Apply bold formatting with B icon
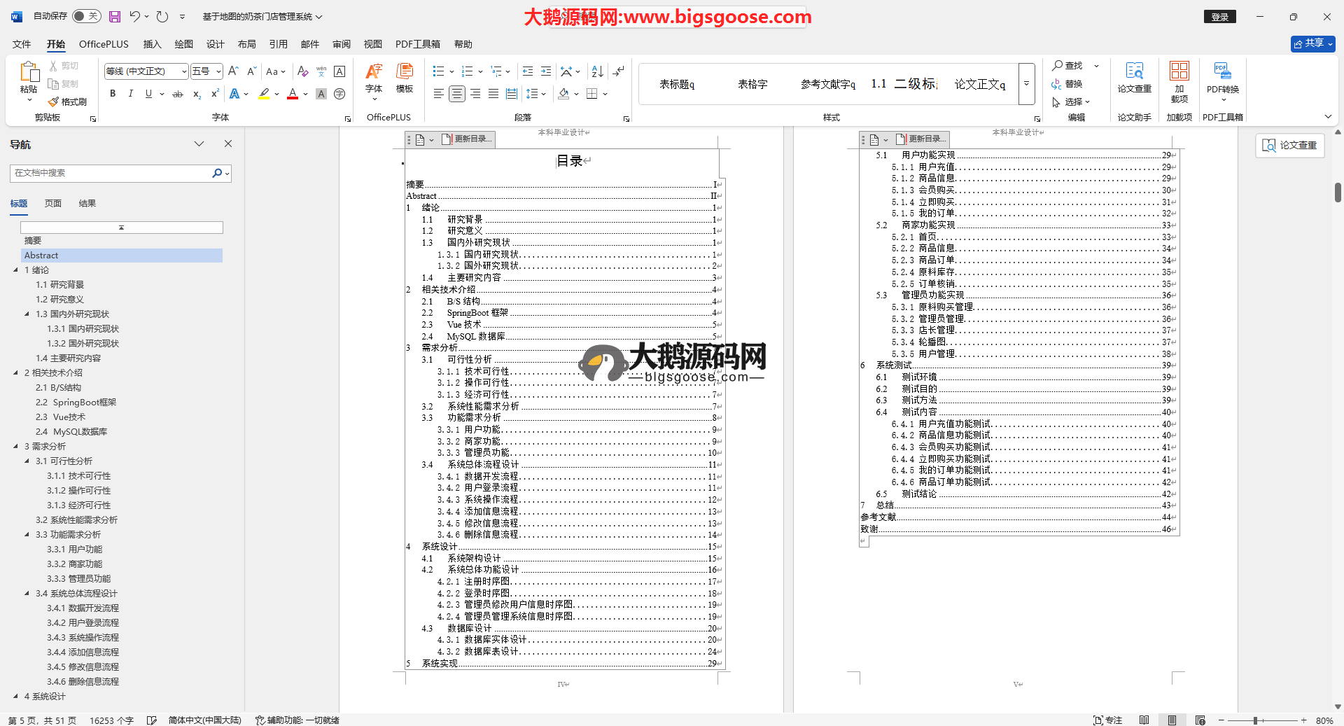The image size is (1344, 726). tap(113, 94)
